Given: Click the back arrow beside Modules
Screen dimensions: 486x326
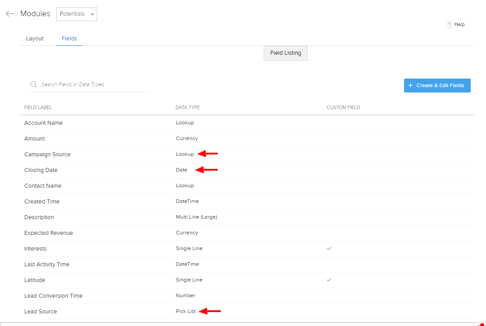Looking at the screenshot, I should (x=10, y=14).
